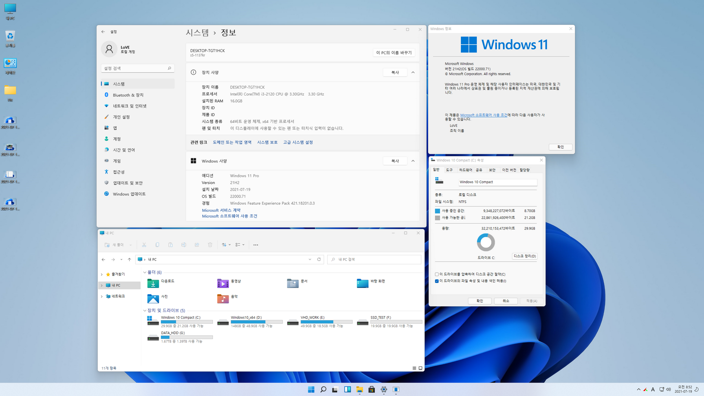Viewport: 704px width, 396px height.
Task: Click the VHD_WORK (E:) usage bar
Action: point(326,322)
